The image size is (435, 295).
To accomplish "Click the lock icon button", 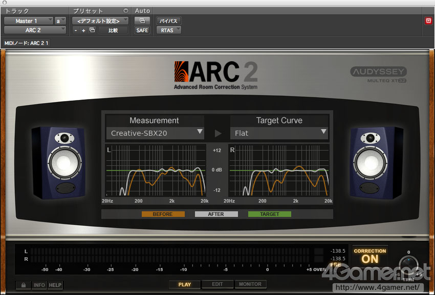I will [24, 285].
